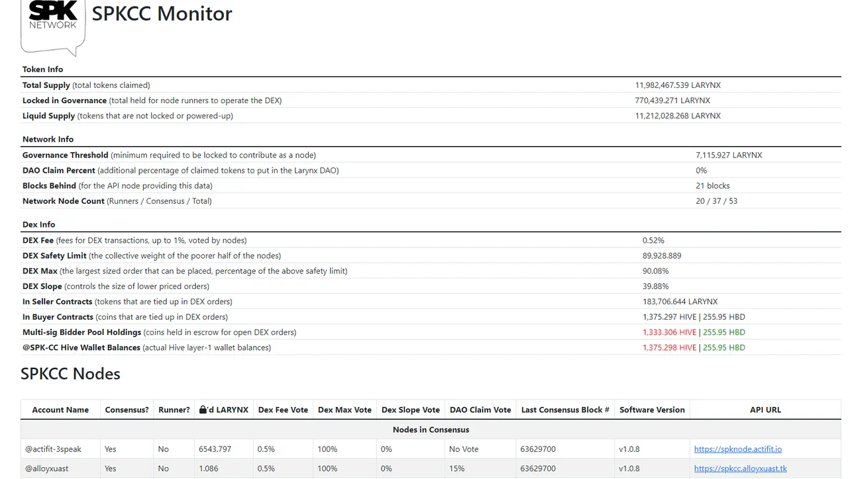Click the SPK Network logo
This screenshot has height=479, width=848.
click(53, 26)
